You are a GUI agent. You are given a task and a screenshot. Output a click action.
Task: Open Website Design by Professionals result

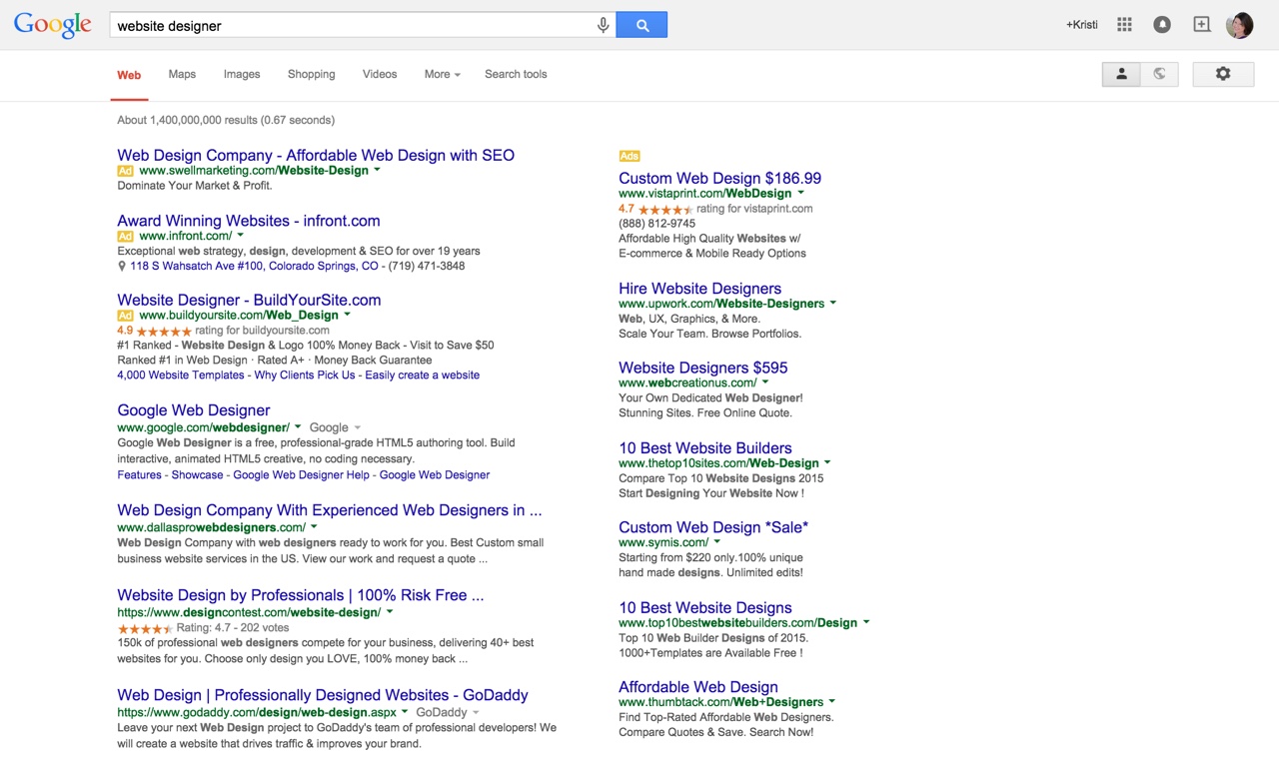click(x=301, y=595)
